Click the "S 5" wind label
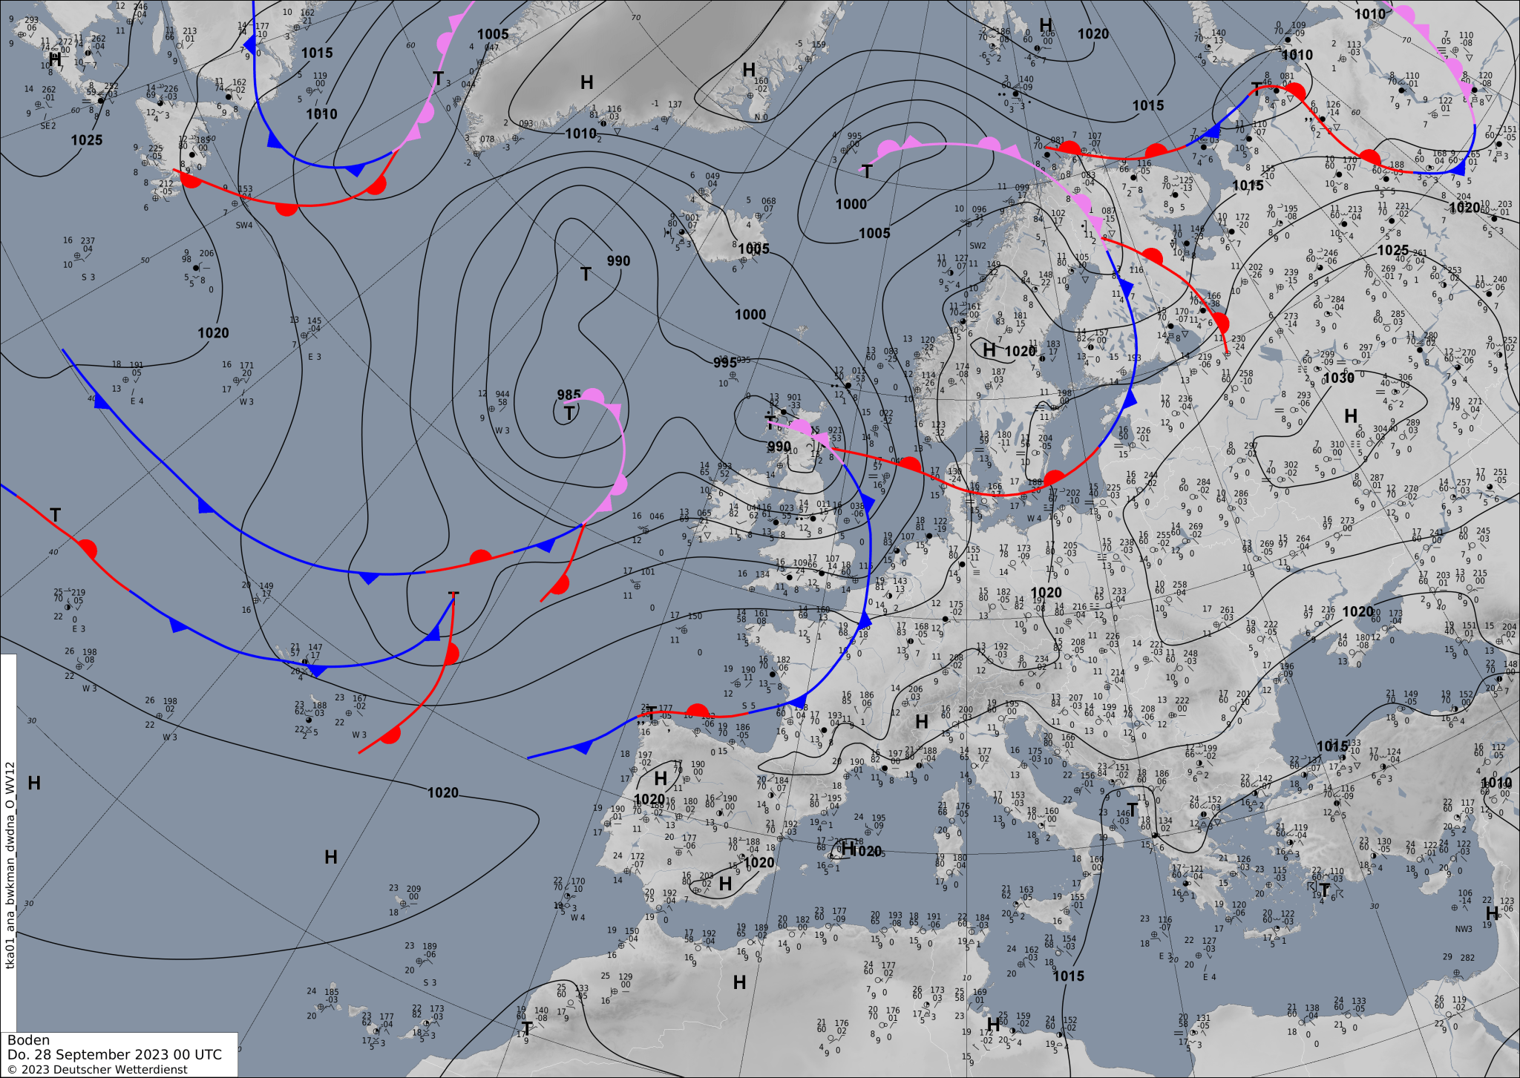The width and height of the screenshot is (1520, 1078). click(749, 706)
